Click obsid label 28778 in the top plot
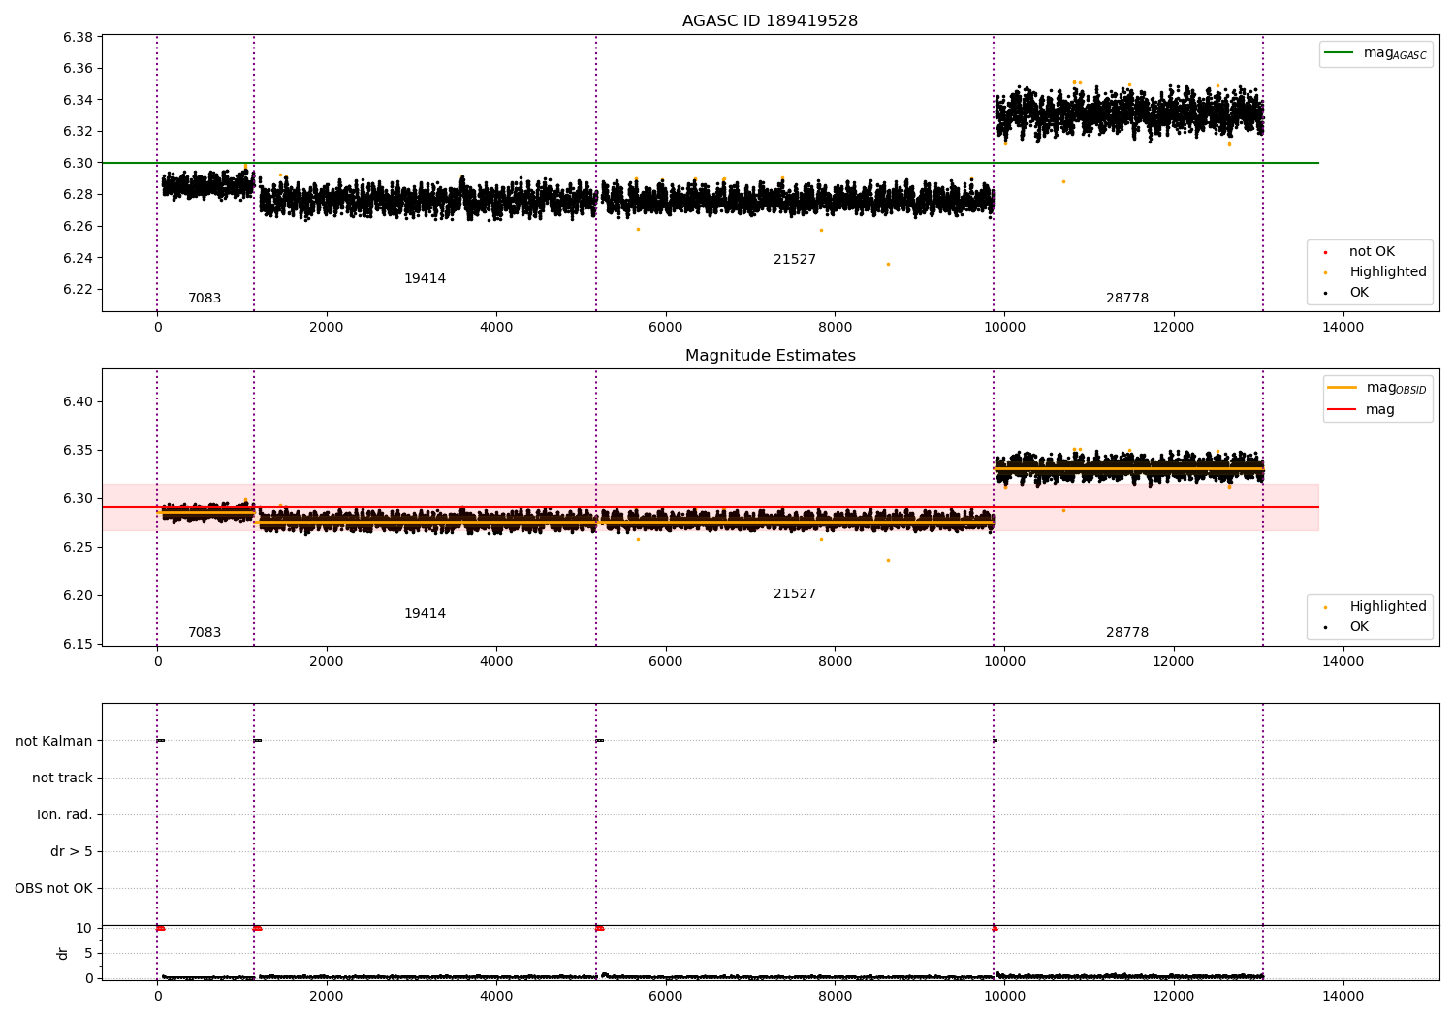1454x1018 pixels. 1127,299
